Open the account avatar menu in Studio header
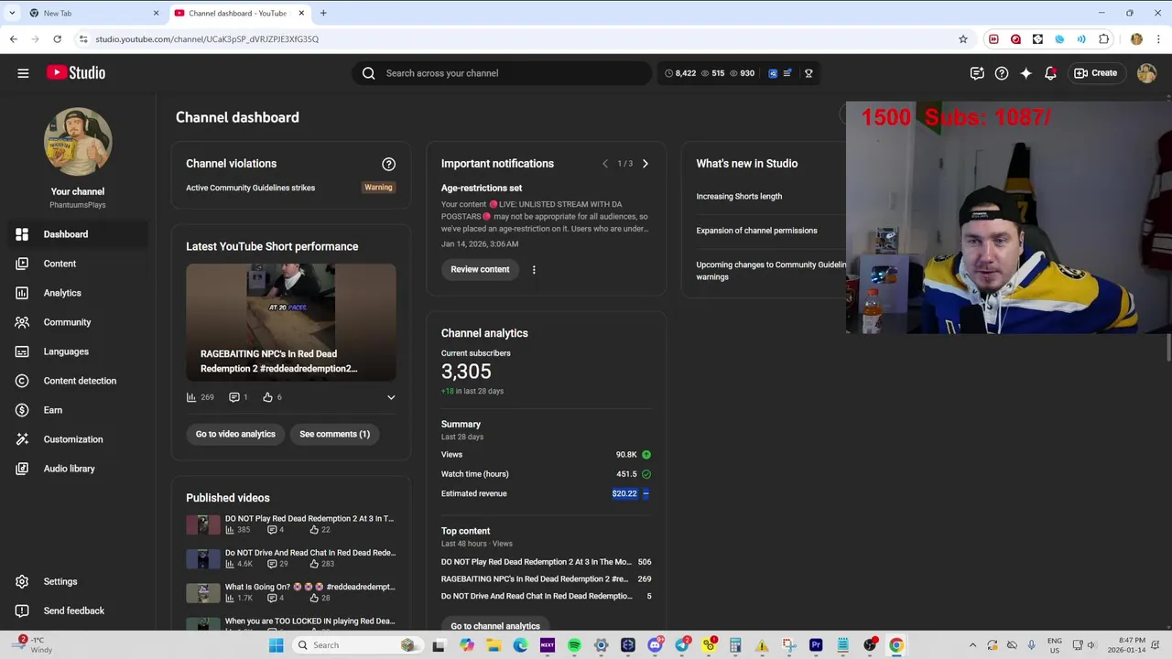 1146,73
